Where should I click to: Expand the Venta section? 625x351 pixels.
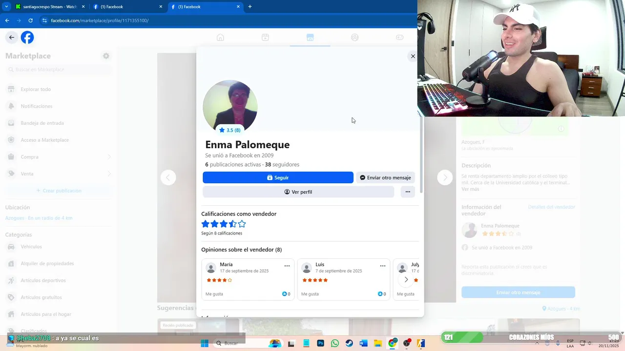[59, 174]
